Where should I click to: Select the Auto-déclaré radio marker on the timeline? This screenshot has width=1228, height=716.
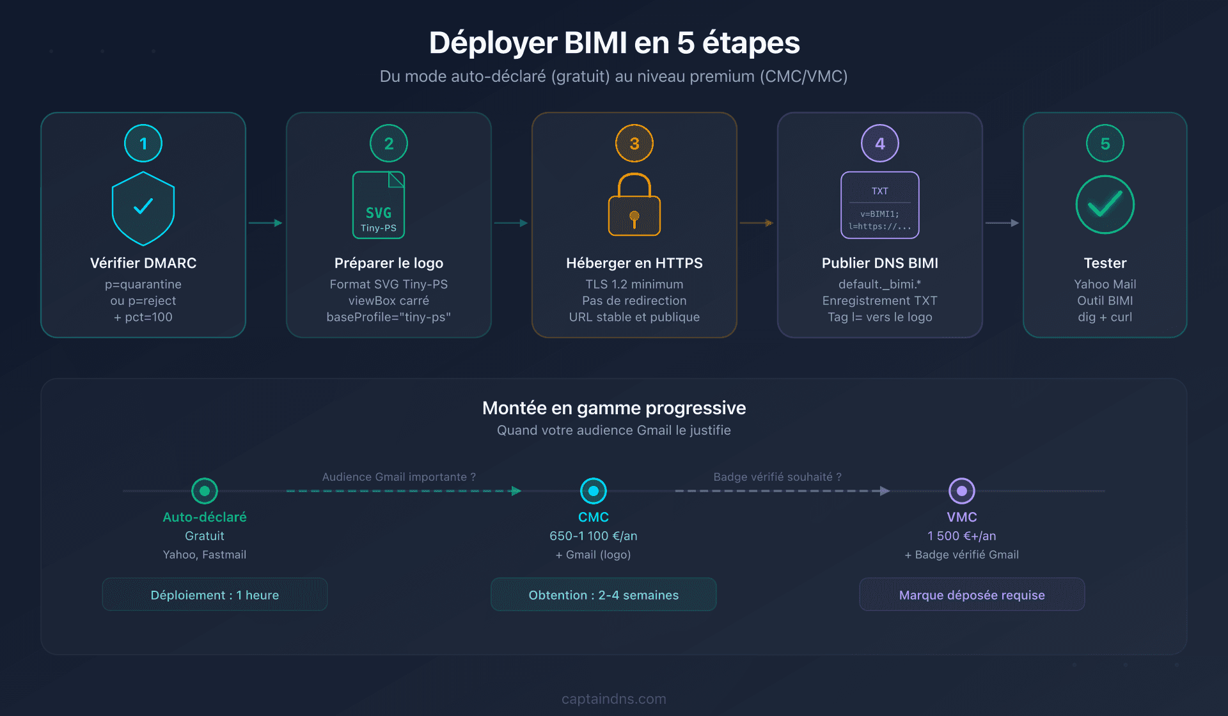pyautogui.click(x=204, y=490)
